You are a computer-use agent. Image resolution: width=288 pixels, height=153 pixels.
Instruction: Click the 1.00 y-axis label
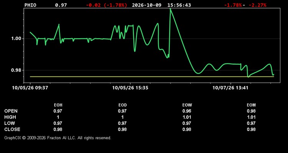pos(17,39)
